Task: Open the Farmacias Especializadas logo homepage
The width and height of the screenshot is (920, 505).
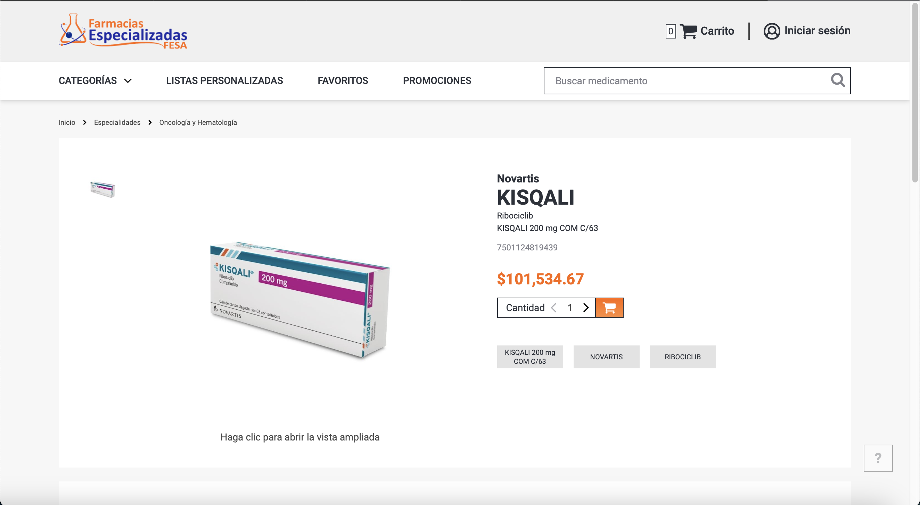Action: [x=123, y=31]
